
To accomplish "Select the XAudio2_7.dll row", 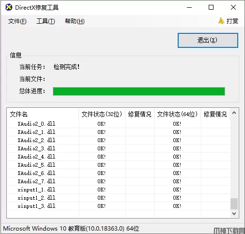I will tap(119, 181).
